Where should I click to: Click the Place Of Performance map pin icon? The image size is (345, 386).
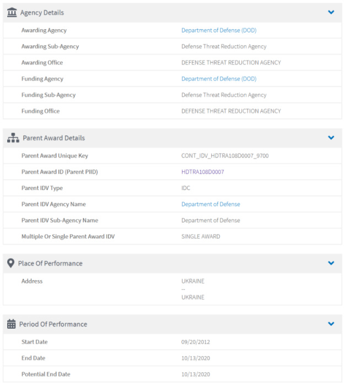pos(10,263)
